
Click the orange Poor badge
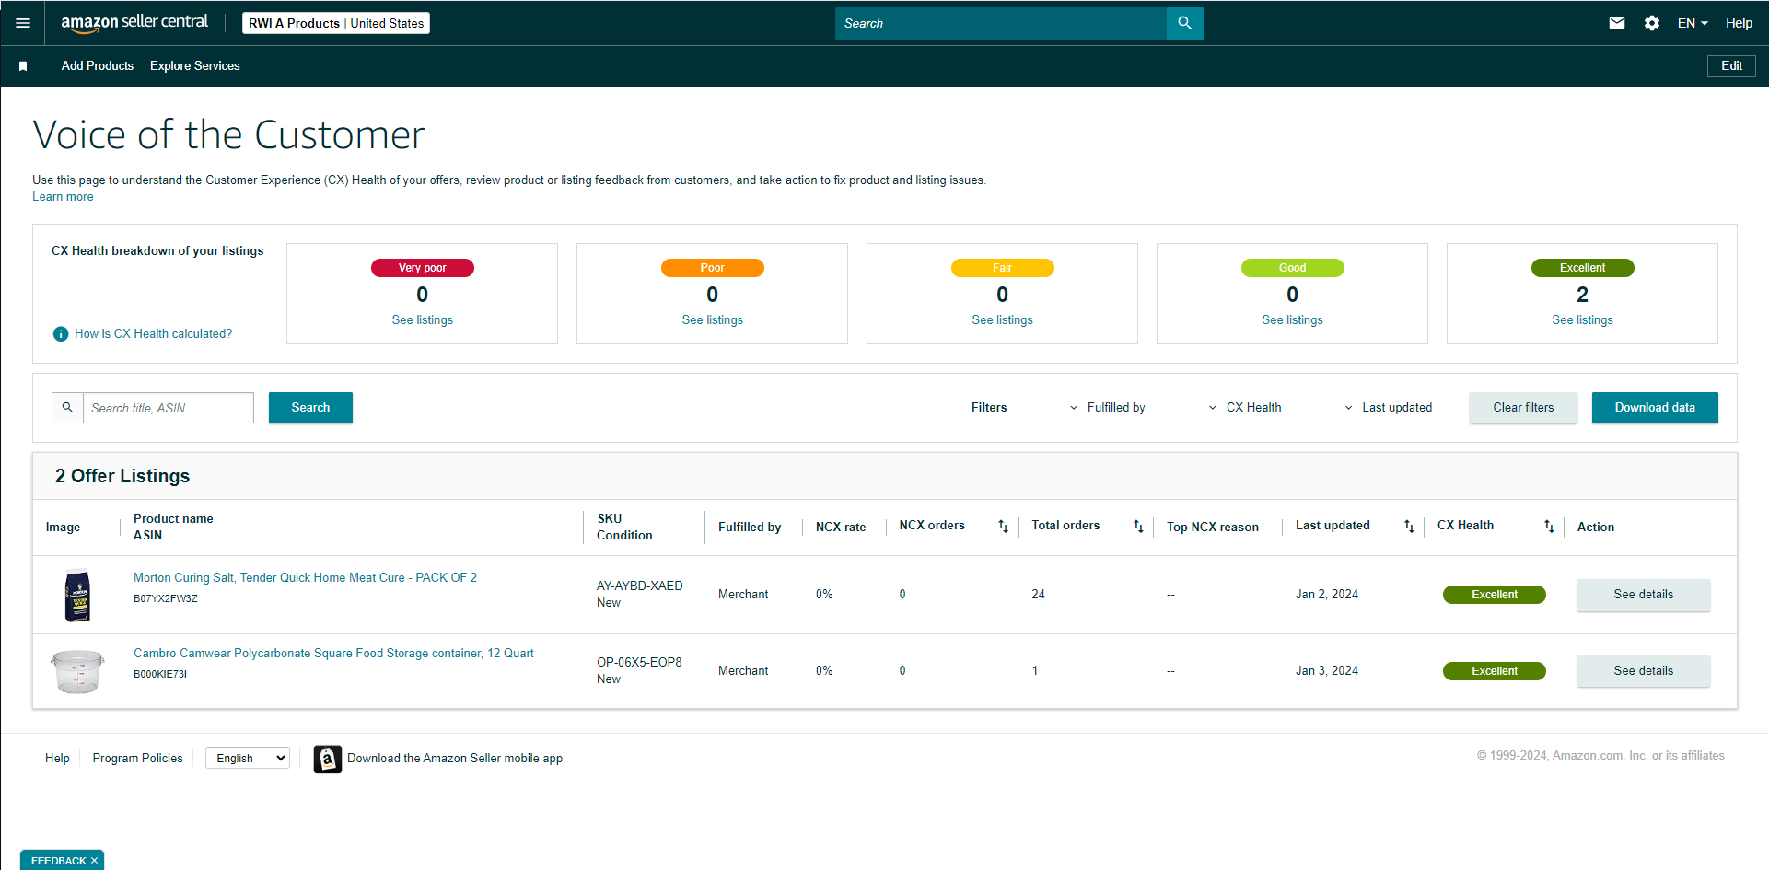[713, 268]
